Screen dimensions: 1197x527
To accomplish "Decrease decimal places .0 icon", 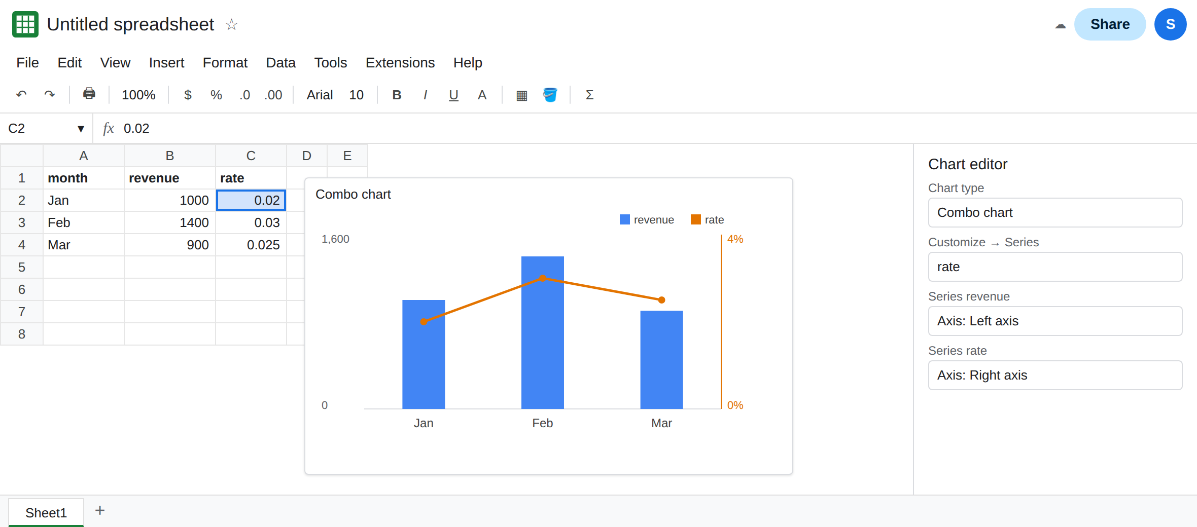I will [245, 95].
